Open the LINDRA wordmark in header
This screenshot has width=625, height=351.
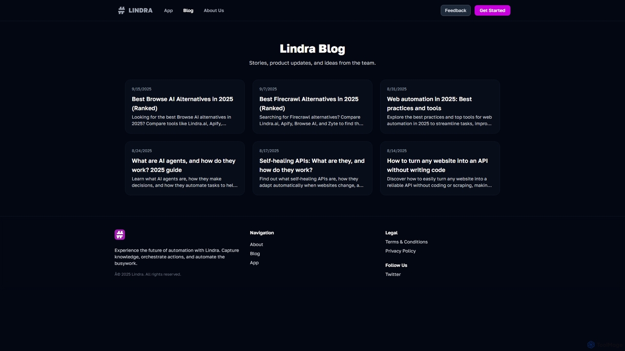tap(141, 10)
